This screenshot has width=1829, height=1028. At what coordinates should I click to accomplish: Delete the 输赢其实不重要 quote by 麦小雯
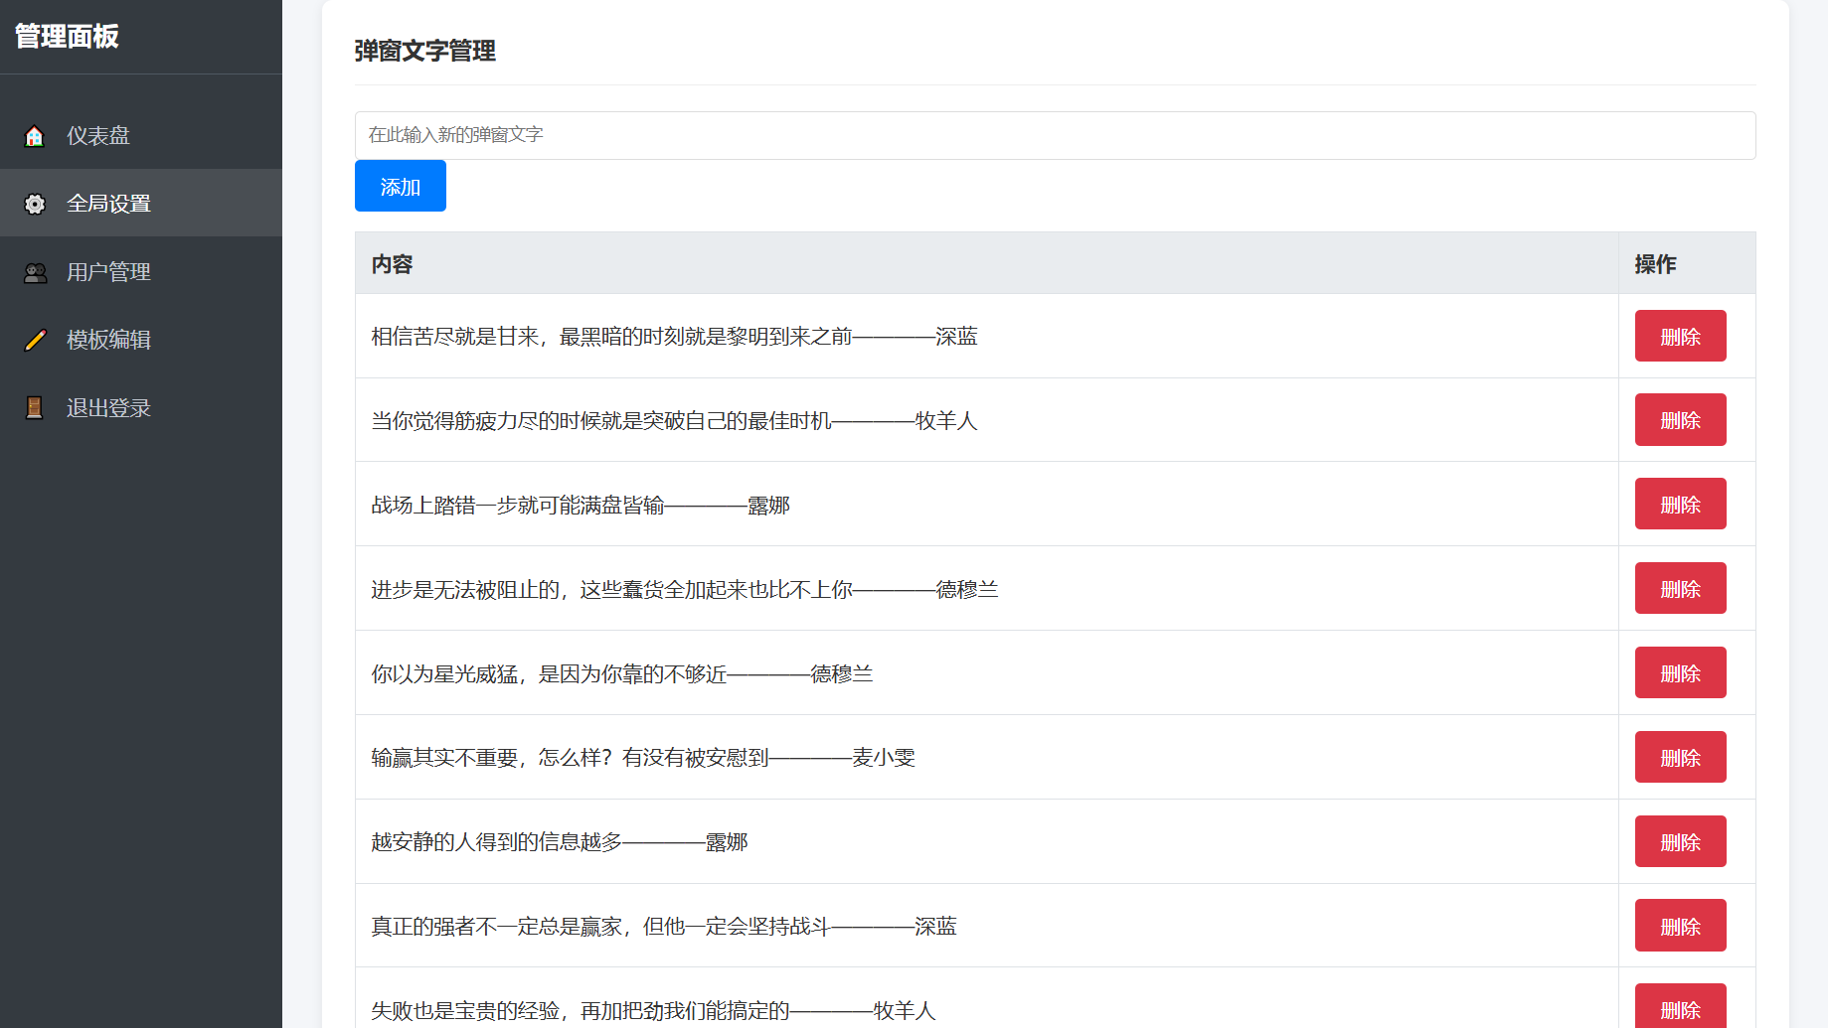click(1680, 758)
